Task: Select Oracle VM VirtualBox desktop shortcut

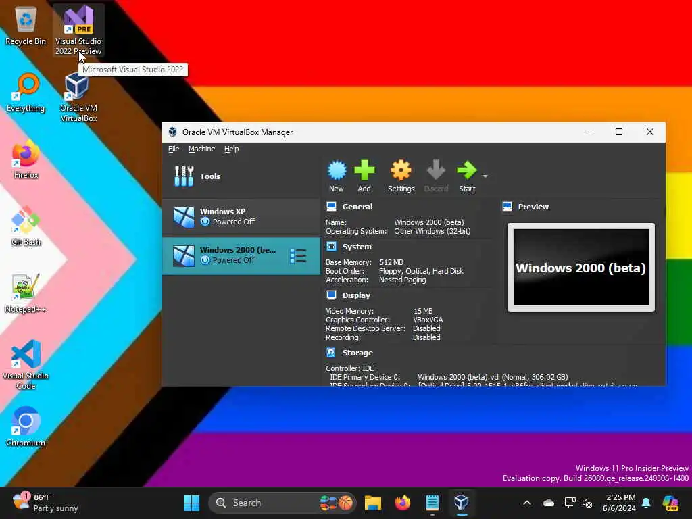Action: (x=78, y=98)
